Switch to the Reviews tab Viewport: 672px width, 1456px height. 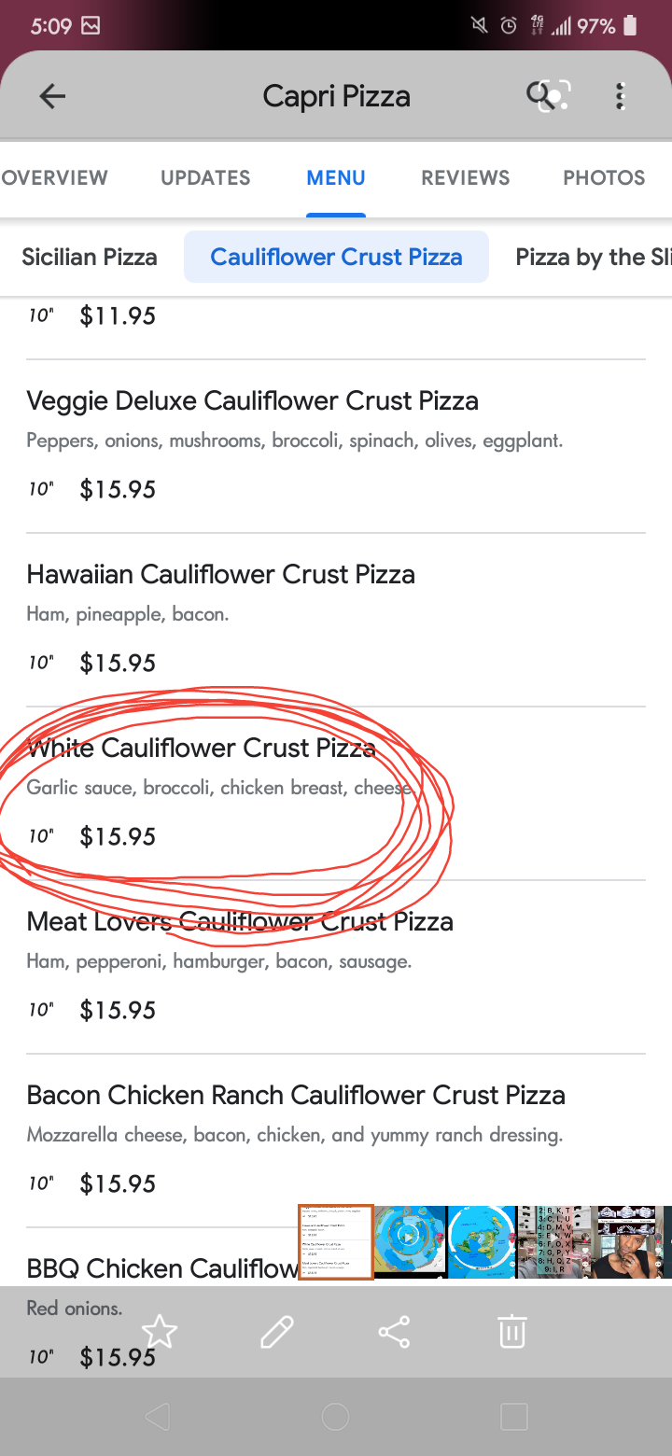tap(465, 177)
